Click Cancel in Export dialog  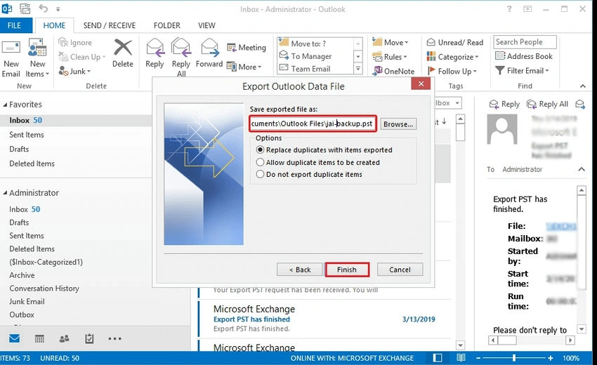(x=400, y=270)
